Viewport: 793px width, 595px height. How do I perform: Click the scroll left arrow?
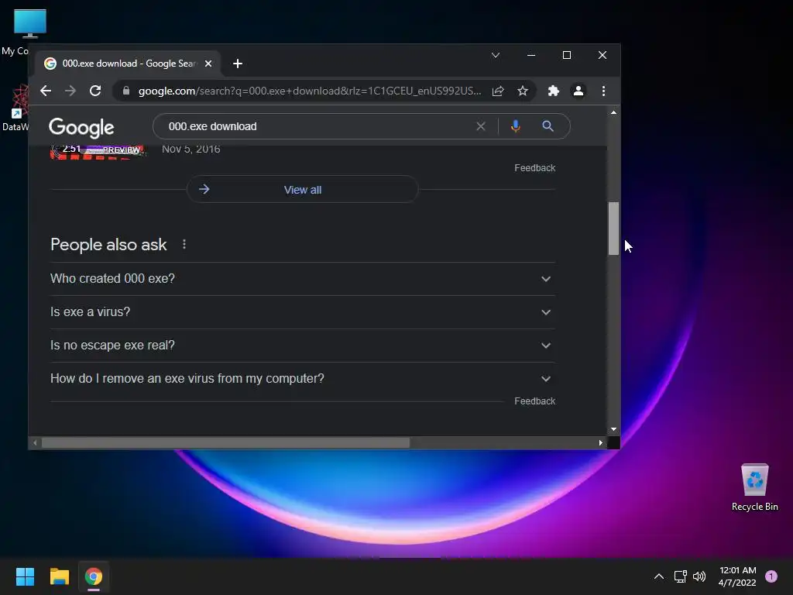pos(34,443)
